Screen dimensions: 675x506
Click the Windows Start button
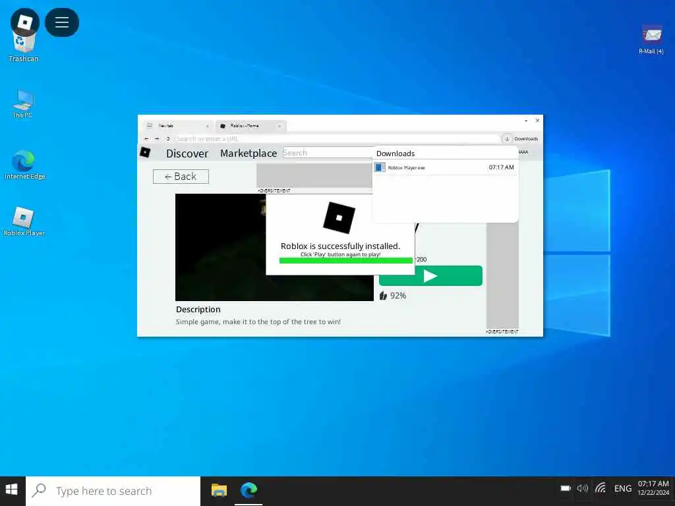tap(12, 490)
